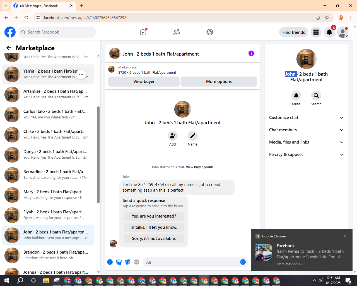This screenshot has width=357, height=286.
Task: Open the Chike conversation
Action: click(48, 135)
